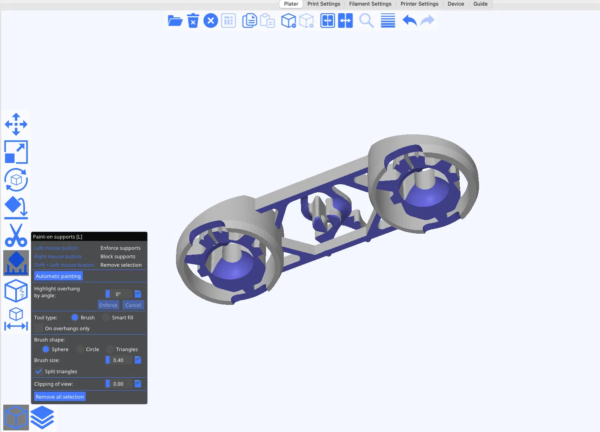Switch to 3D editor view cube

[16, 418]
